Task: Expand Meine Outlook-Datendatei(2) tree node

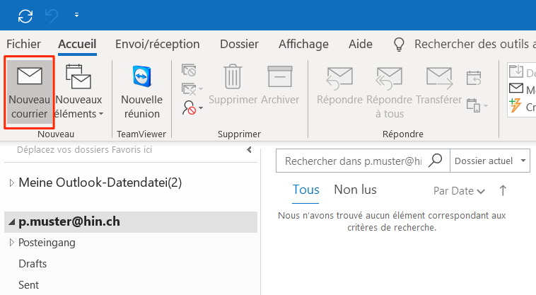Action: [x=11, y=183]
